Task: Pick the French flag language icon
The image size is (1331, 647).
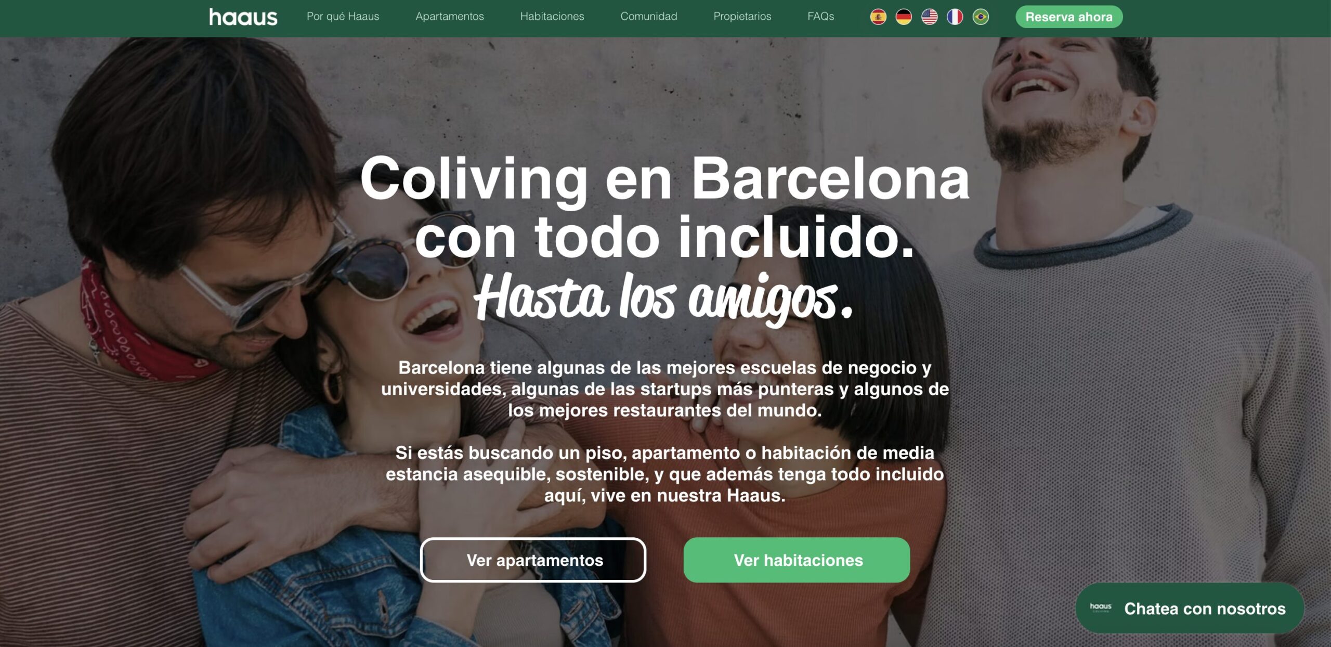Action: pos(955,17)
